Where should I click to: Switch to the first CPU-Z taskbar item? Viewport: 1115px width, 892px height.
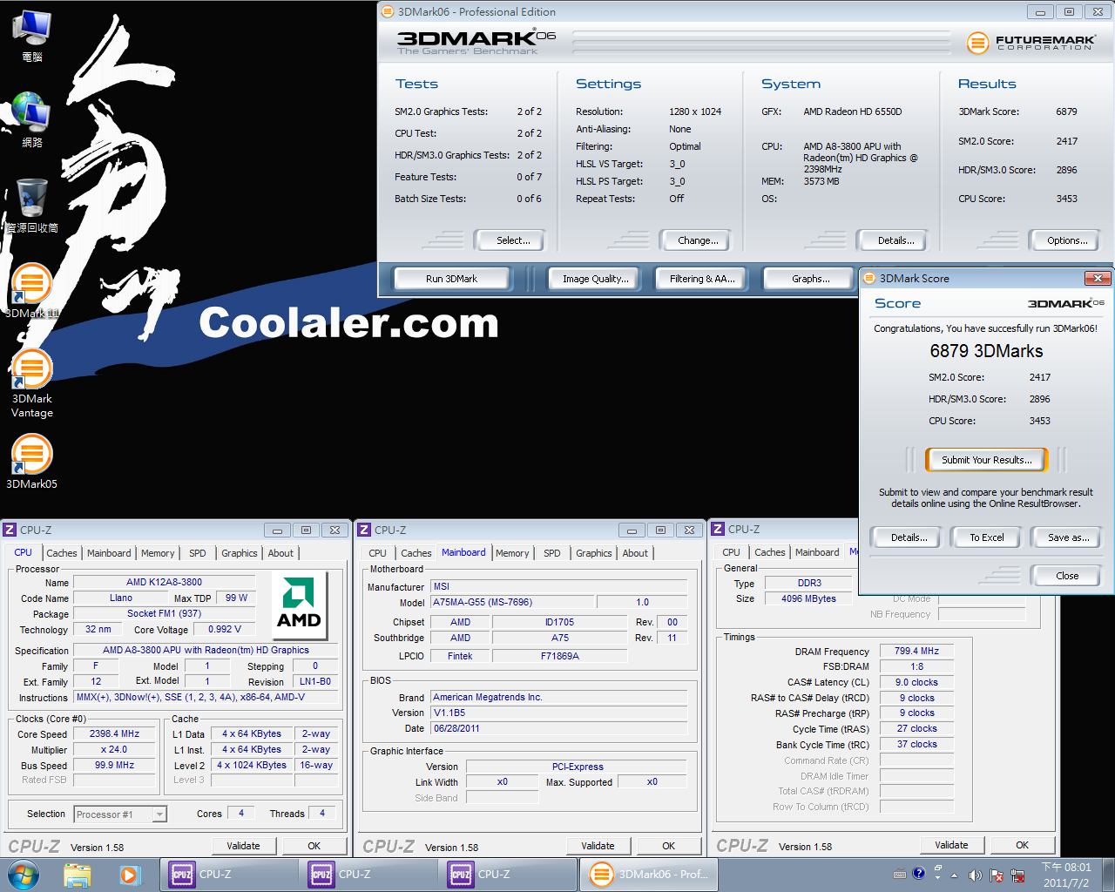click(229, 875)
